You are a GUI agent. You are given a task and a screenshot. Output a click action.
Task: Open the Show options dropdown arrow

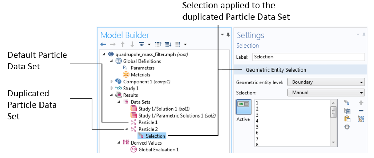149,44
